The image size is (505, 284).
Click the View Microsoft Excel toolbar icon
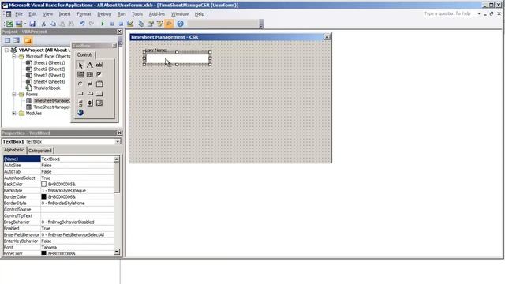pyautogui.click(x=9, y=24)
